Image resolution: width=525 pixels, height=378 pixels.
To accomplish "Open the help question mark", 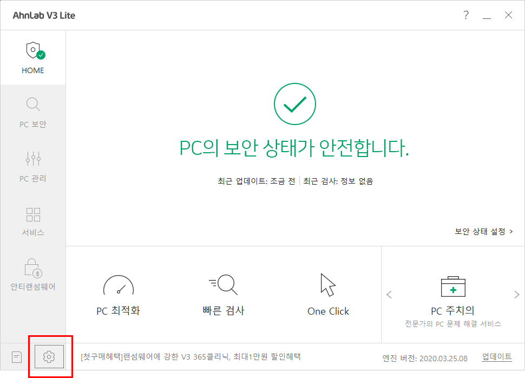I will tap(466, 15).
